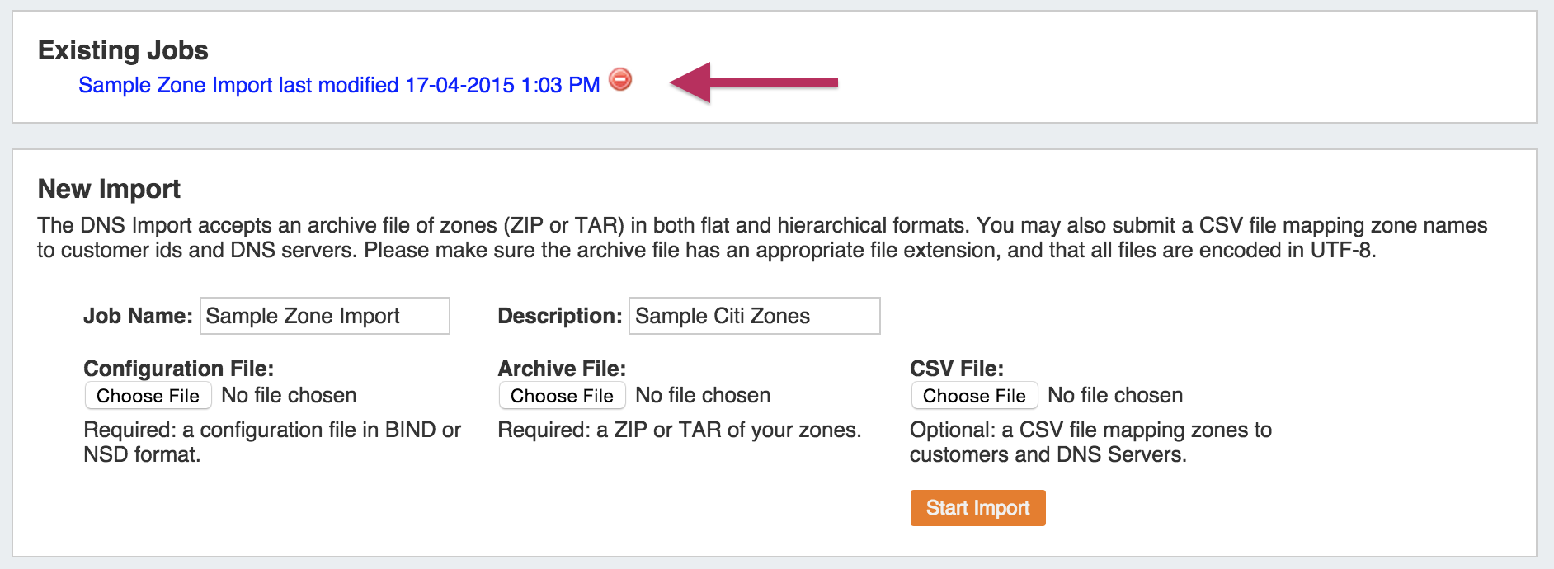Image resolution: width=1554 pixels, height=569 pixels.
Task: Choose a file for Configuration File
Action: (x=148, y=396)
